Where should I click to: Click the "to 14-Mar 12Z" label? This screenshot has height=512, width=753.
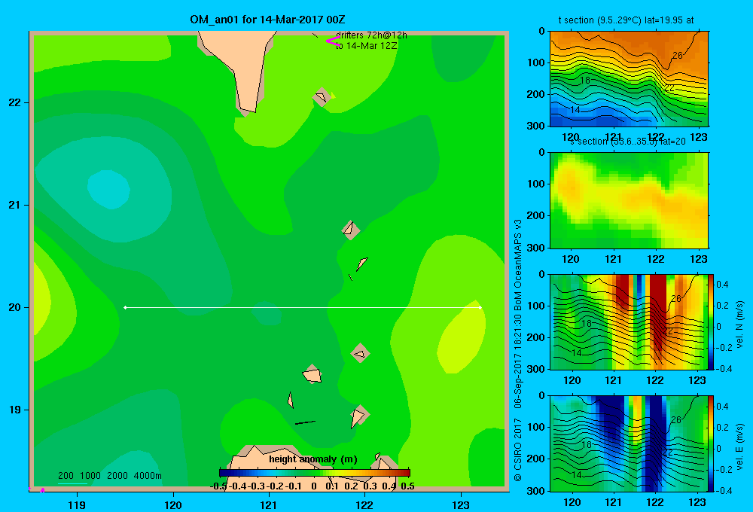coord(367,46)
